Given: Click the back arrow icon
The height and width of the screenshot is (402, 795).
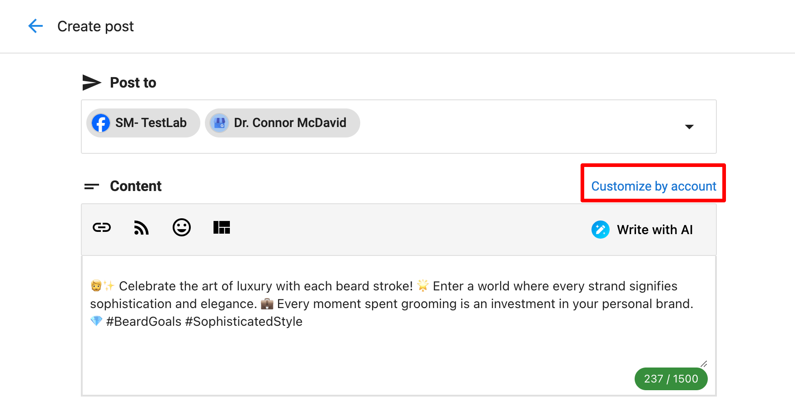Looking at the screenshot, I should point(35,26).
